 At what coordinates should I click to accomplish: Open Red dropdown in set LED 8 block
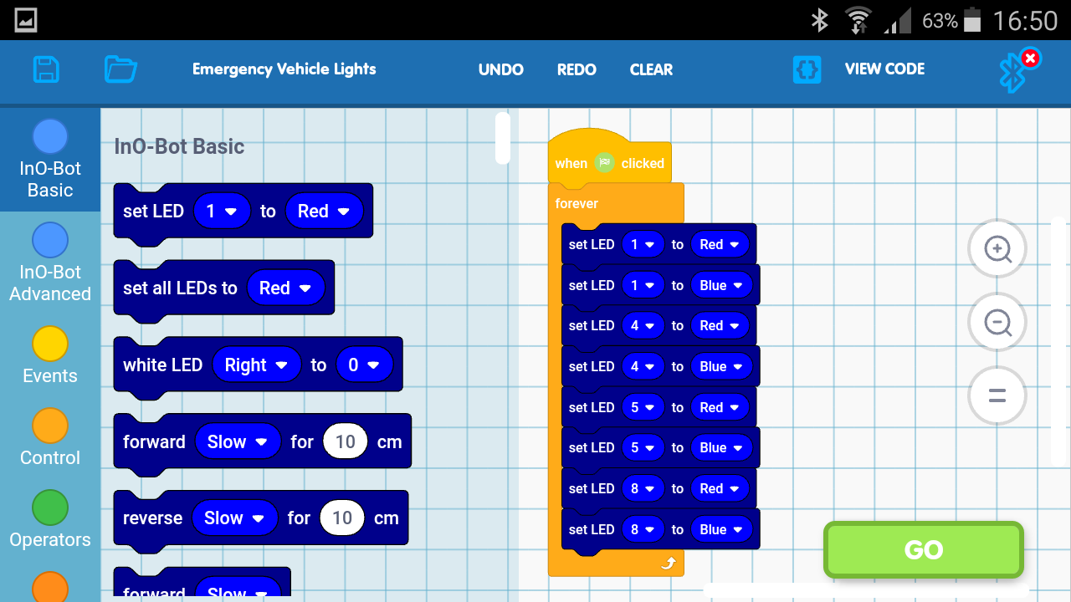point(720,489)
